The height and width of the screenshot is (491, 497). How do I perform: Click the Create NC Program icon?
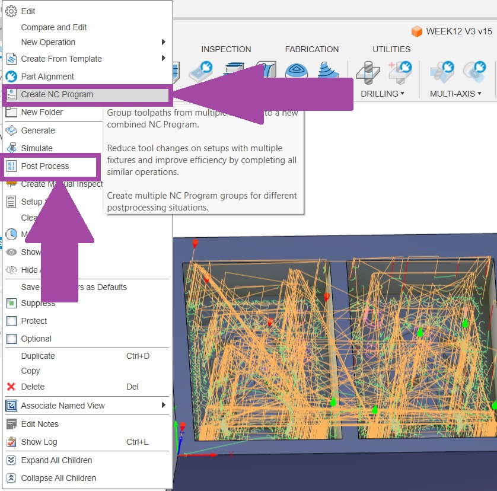[x=11, y=94]
